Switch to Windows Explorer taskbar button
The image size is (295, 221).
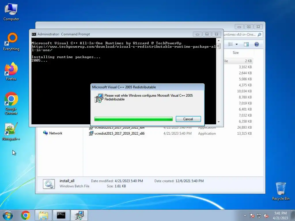pos(44,215)
